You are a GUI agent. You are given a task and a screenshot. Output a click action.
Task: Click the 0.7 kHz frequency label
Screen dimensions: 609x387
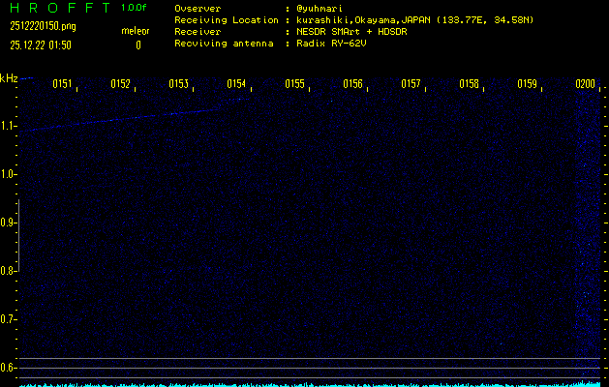[x=9, y=319]
